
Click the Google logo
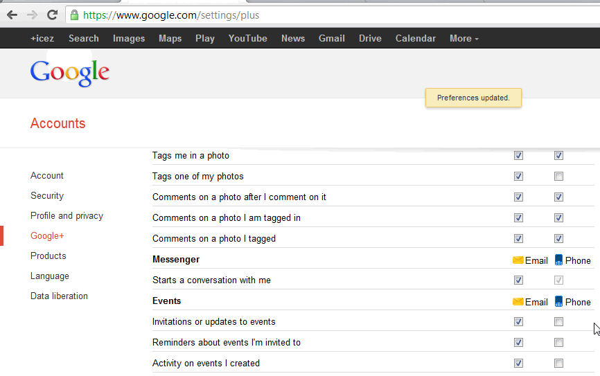[x=70, y=73]
